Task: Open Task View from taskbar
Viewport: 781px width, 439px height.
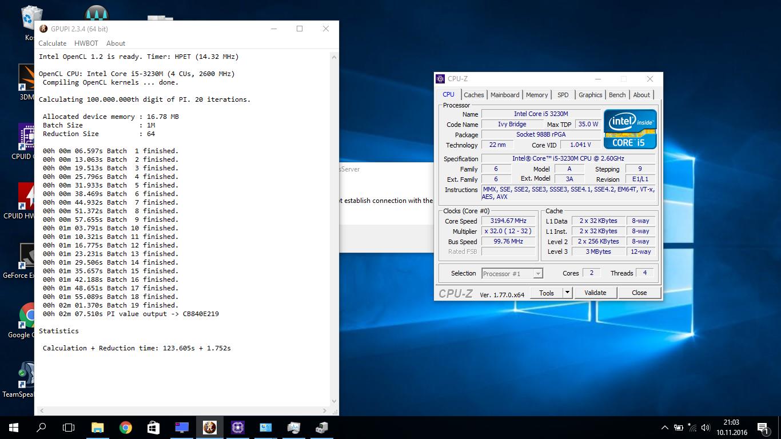Action: click(69, 427)
